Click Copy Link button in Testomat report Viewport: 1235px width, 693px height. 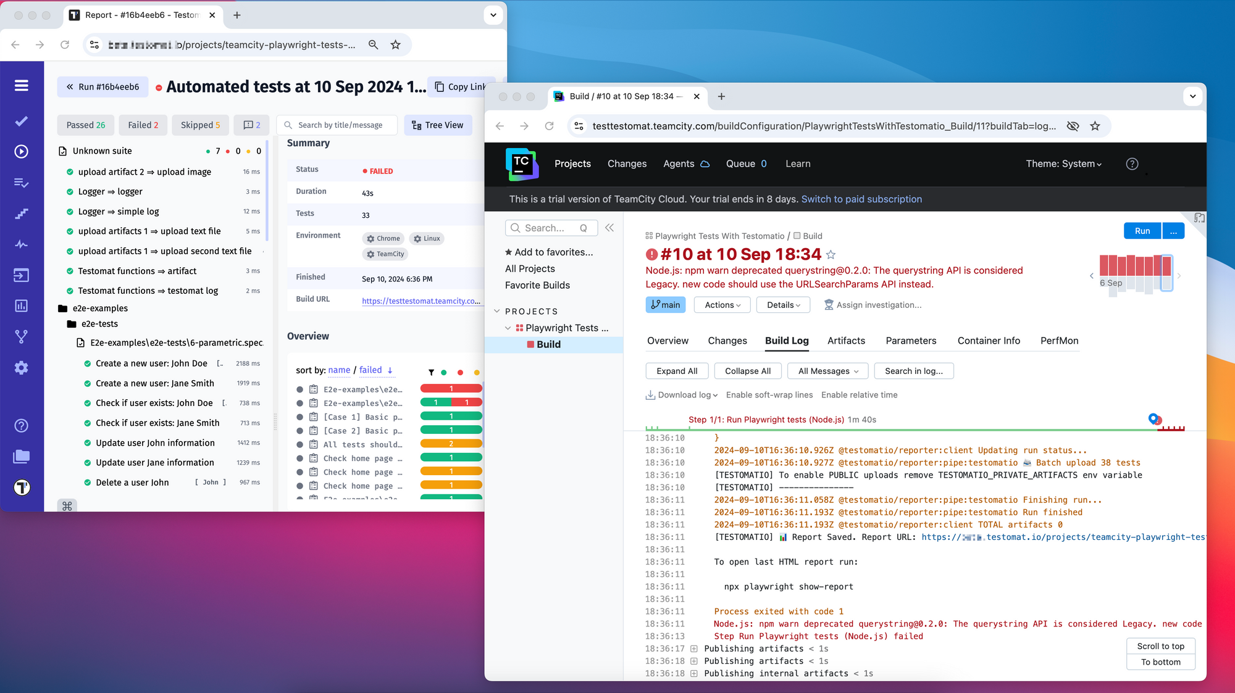[460, 87]
